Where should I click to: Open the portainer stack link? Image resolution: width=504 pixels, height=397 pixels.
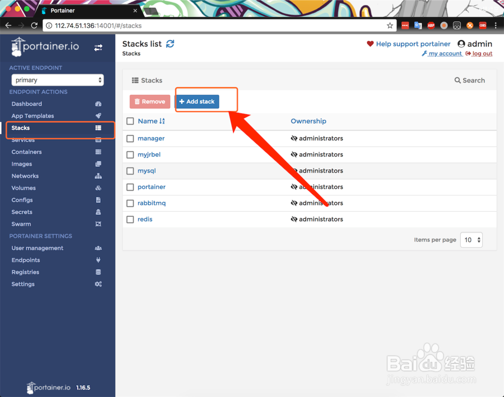point(151,187)
